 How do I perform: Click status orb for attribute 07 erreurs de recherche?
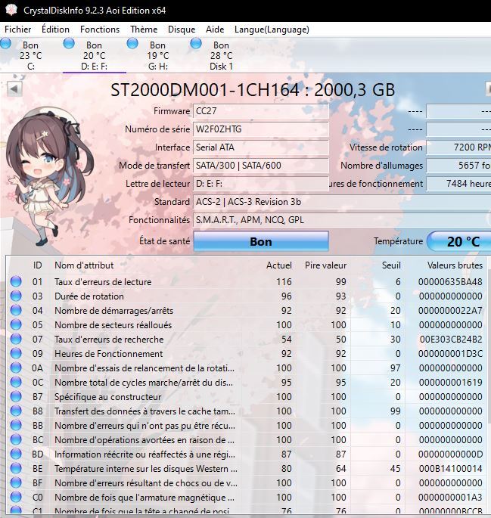(16, 339)
